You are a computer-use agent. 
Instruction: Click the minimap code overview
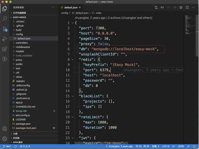click(190, 24)
